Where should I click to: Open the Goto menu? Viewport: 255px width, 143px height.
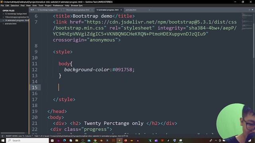(x=35, y=6)
